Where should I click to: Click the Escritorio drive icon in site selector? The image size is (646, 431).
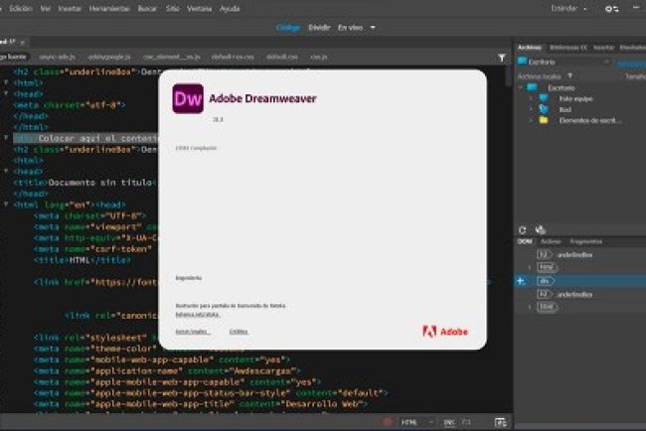point(523,62)
